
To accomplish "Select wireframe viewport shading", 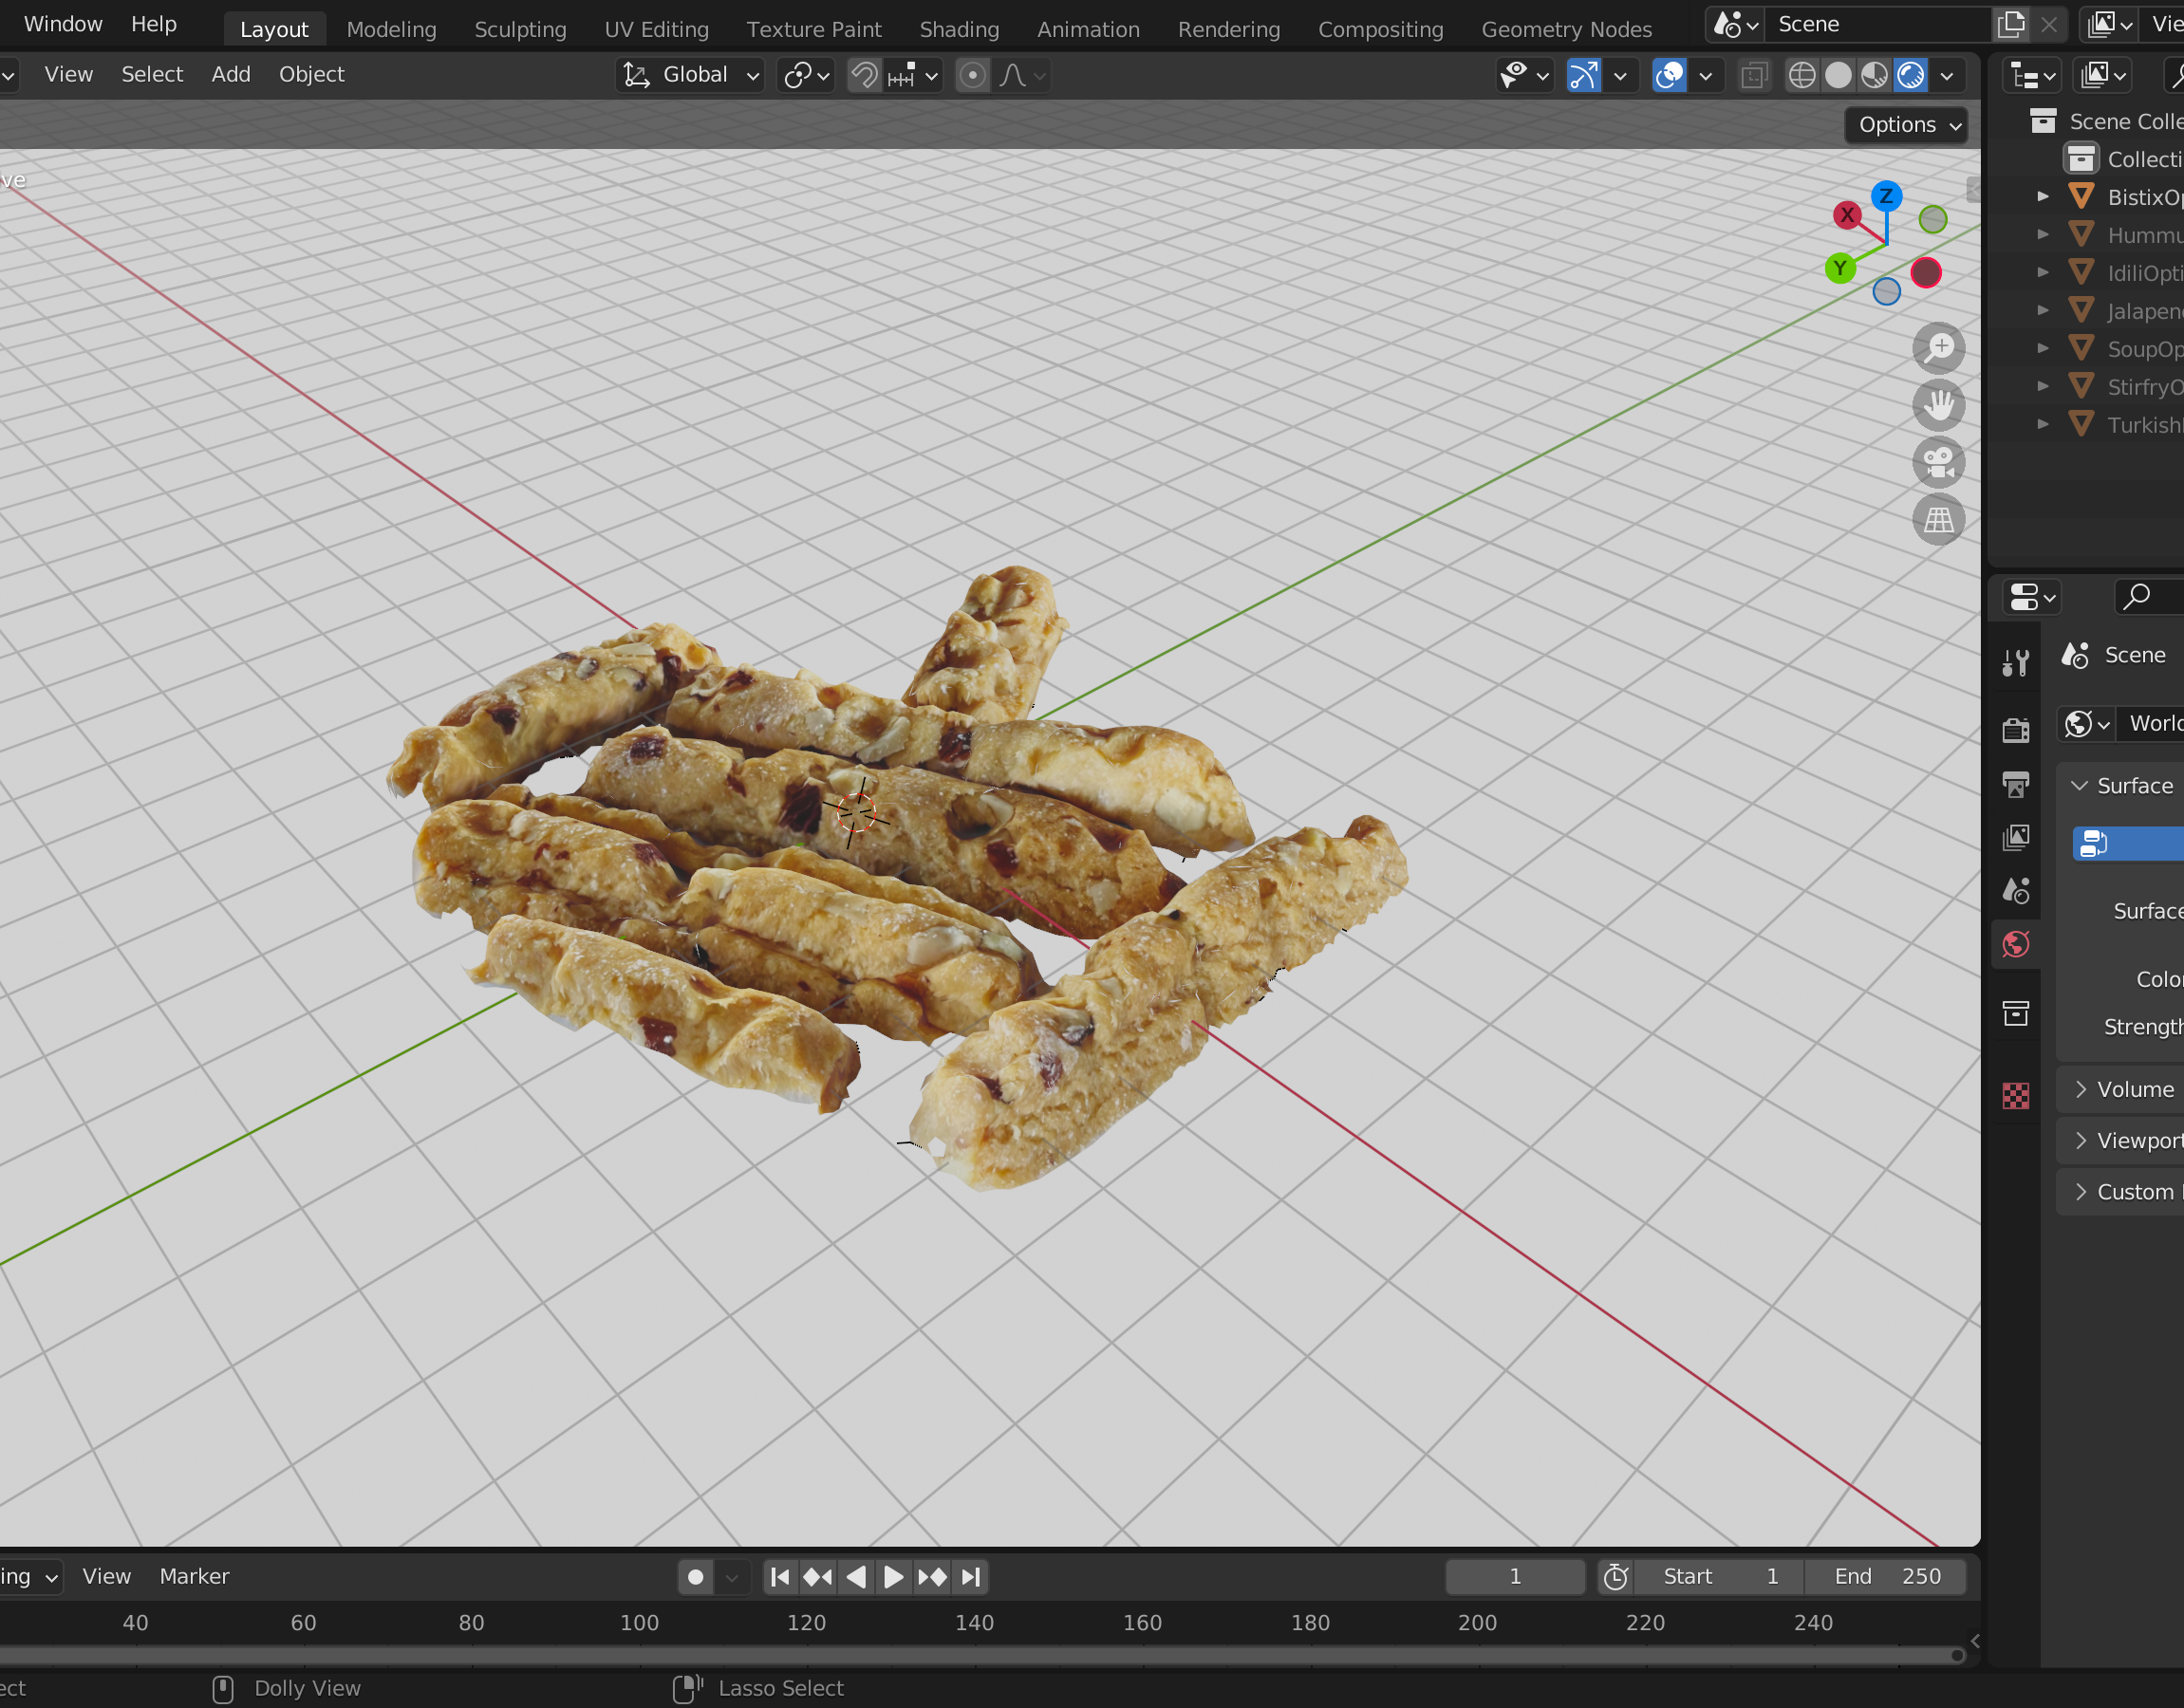I will [1801, 76].
